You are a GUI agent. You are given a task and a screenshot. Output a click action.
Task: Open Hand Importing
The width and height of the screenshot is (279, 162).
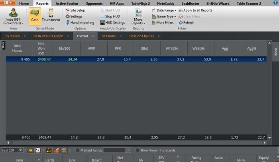(80, 23)
